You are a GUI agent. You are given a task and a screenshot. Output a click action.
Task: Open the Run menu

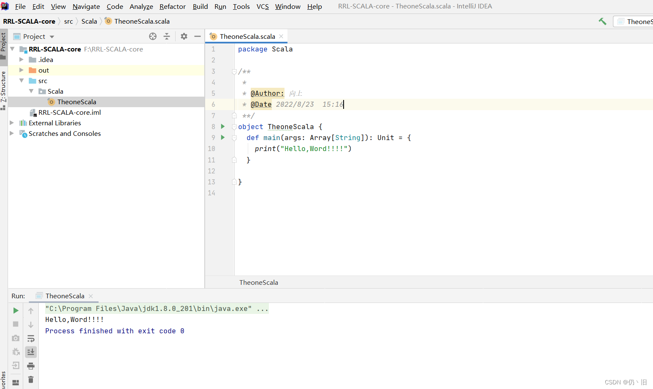coord(220,6)
